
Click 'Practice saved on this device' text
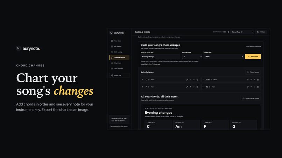point(119,126)
